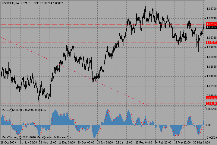Click the 1.07710 price scale value
Image resolution: width=217 pixels, height=145 pixels.
212,18
